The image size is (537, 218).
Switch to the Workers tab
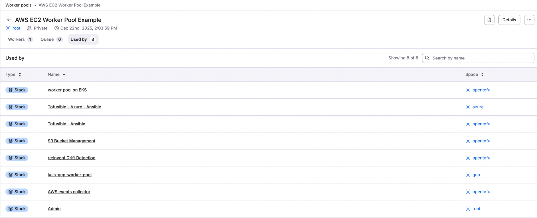pyautogui.click(x=20, y=40)
